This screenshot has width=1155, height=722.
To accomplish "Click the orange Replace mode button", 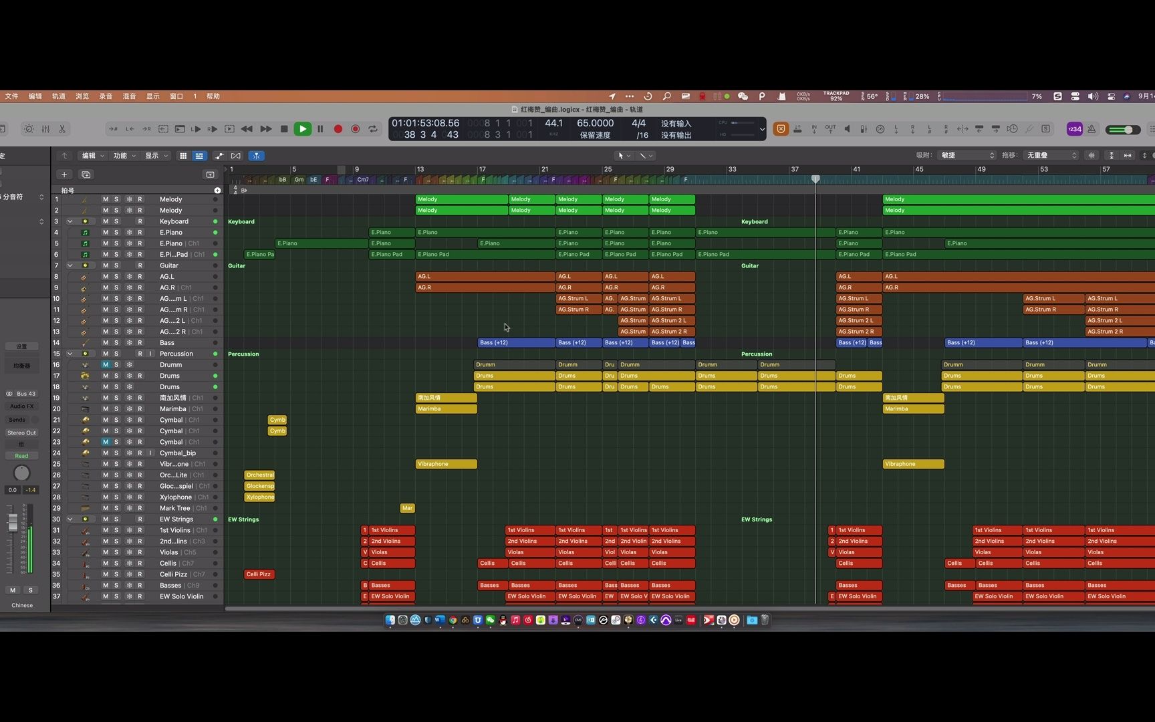I will [x=781, y=129].
